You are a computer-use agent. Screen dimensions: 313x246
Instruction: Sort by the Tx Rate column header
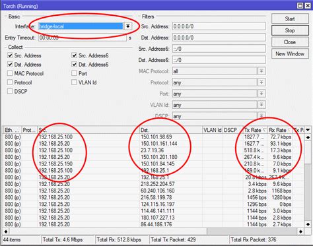(x=256, y=130)
